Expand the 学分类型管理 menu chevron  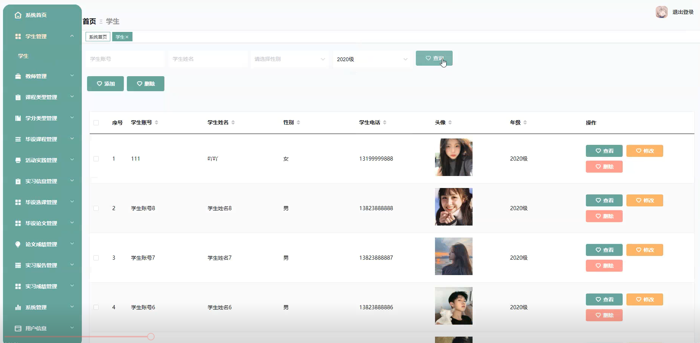(72, 118)
